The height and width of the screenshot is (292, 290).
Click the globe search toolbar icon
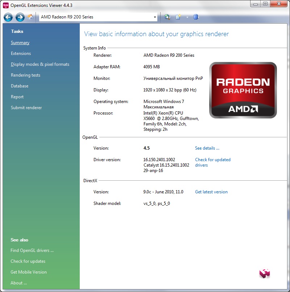[x=167, y=17]
